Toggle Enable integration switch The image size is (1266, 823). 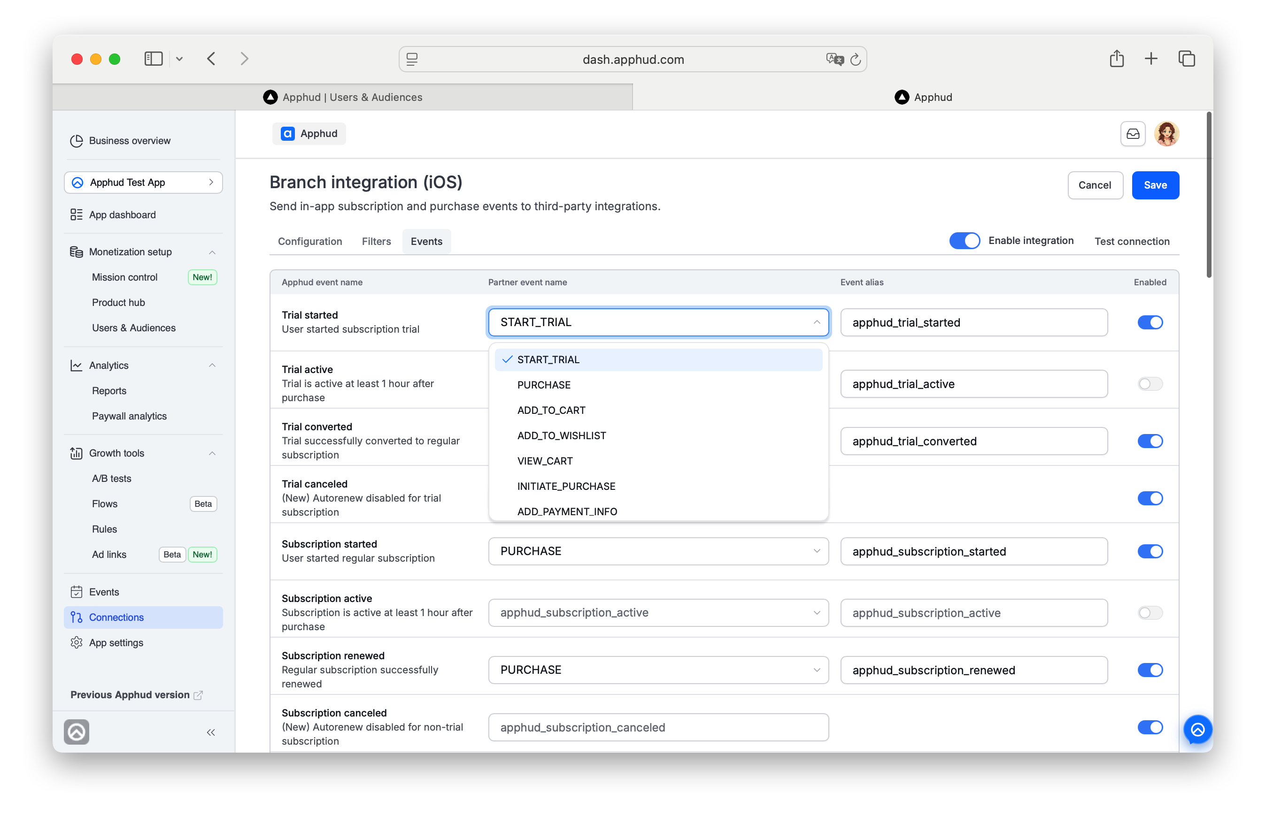pos(964,240)
